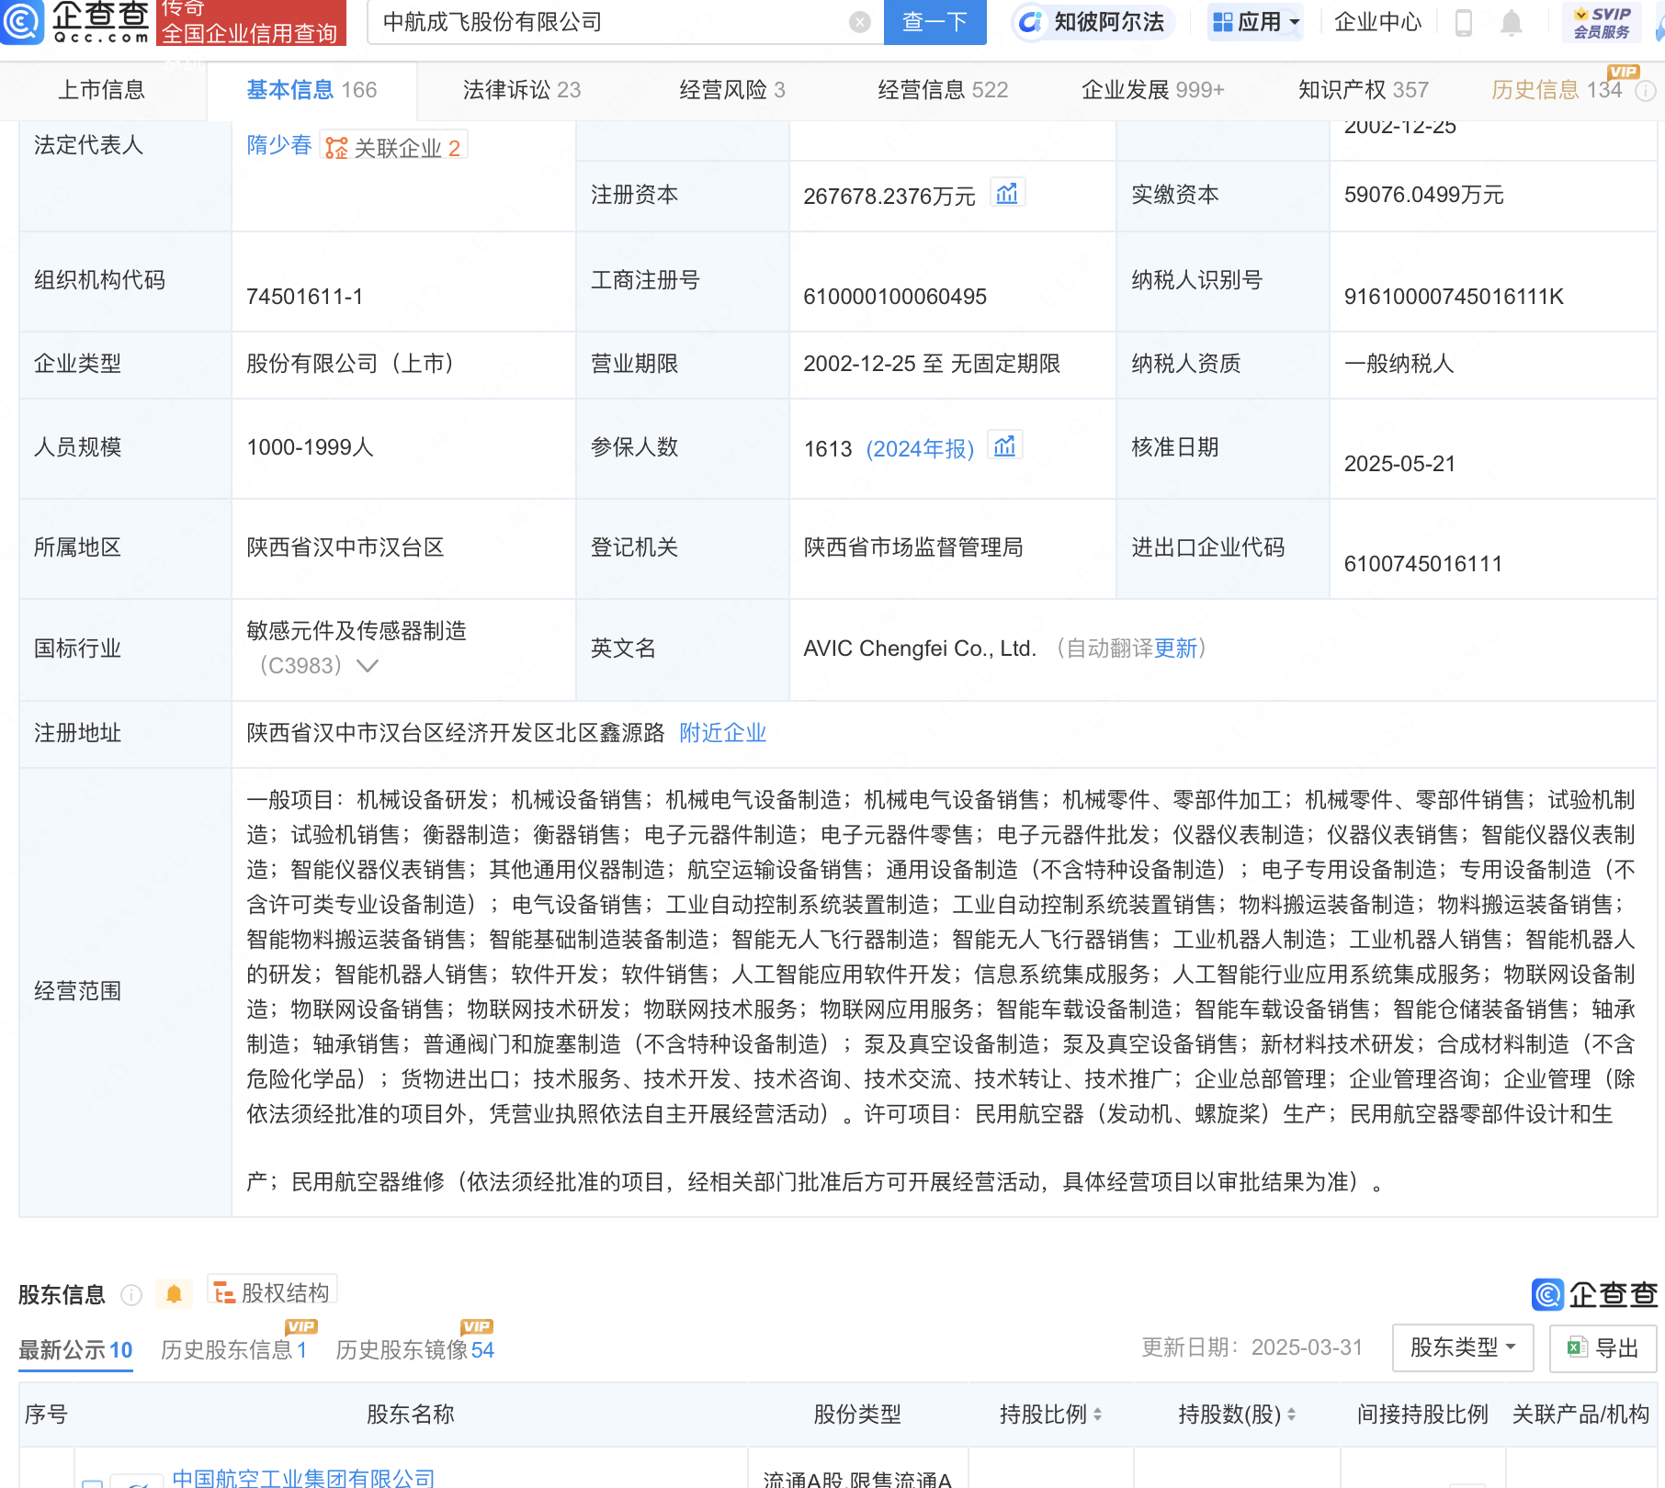Viewport: 1665px width, 1488px height.
Task: Switch to 经营信息 tab
Action: 943,90
